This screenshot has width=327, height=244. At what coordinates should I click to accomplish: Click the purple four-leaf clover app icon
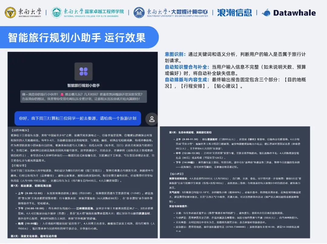(83, 71)
